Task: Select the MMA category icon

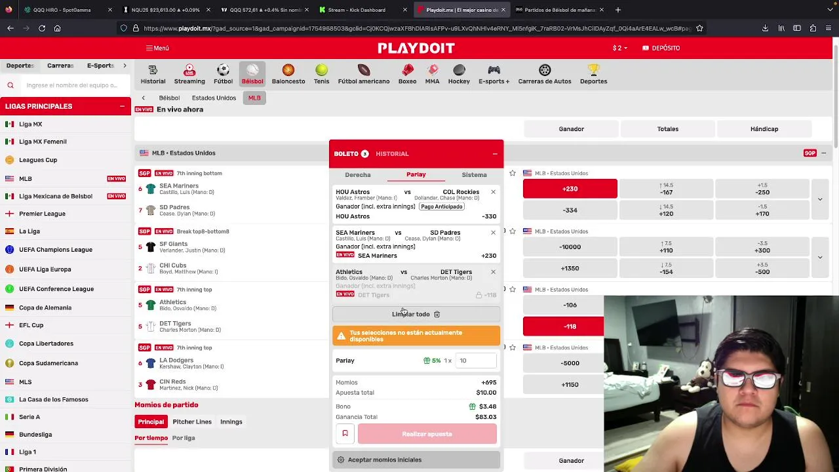Action: [432, 70]
